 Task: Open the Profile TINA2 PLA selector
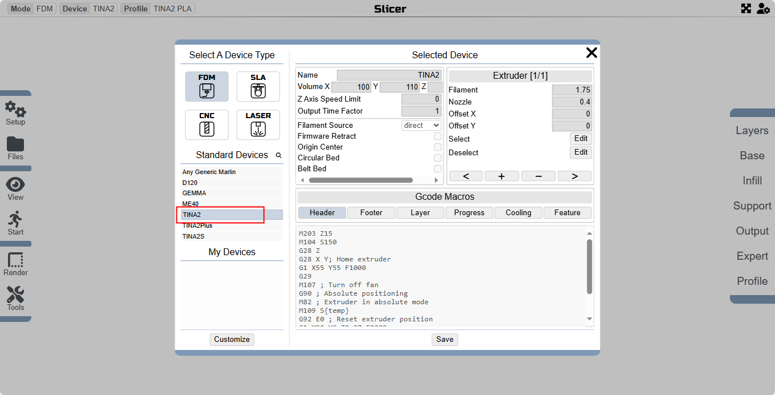pyautogui.click(x=158, y=9)
